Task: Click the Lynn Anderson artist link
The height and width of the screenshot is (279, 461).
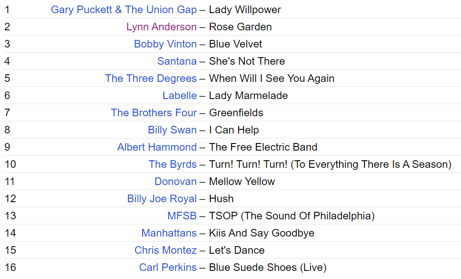Action: click(161, 27)
